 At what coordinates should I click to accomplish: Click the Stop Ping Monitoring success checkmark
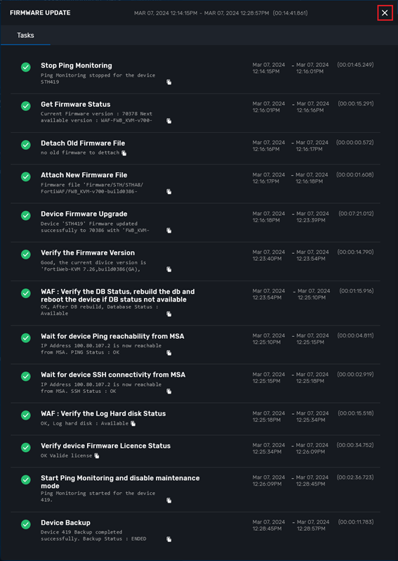(26, 67)
